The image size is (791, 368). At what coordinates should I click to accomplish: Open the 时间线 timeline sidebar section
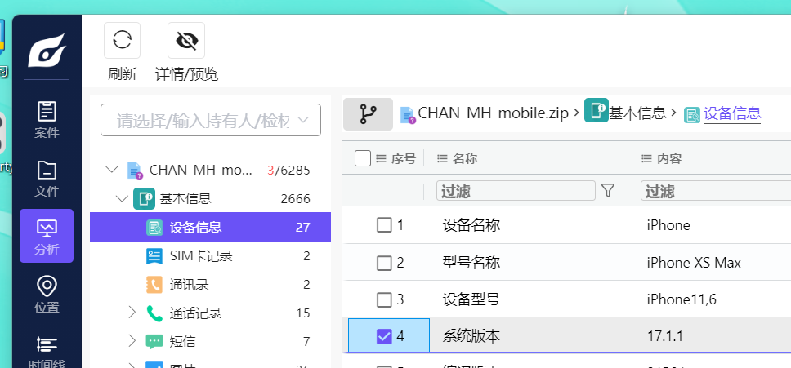click(47, 351)
